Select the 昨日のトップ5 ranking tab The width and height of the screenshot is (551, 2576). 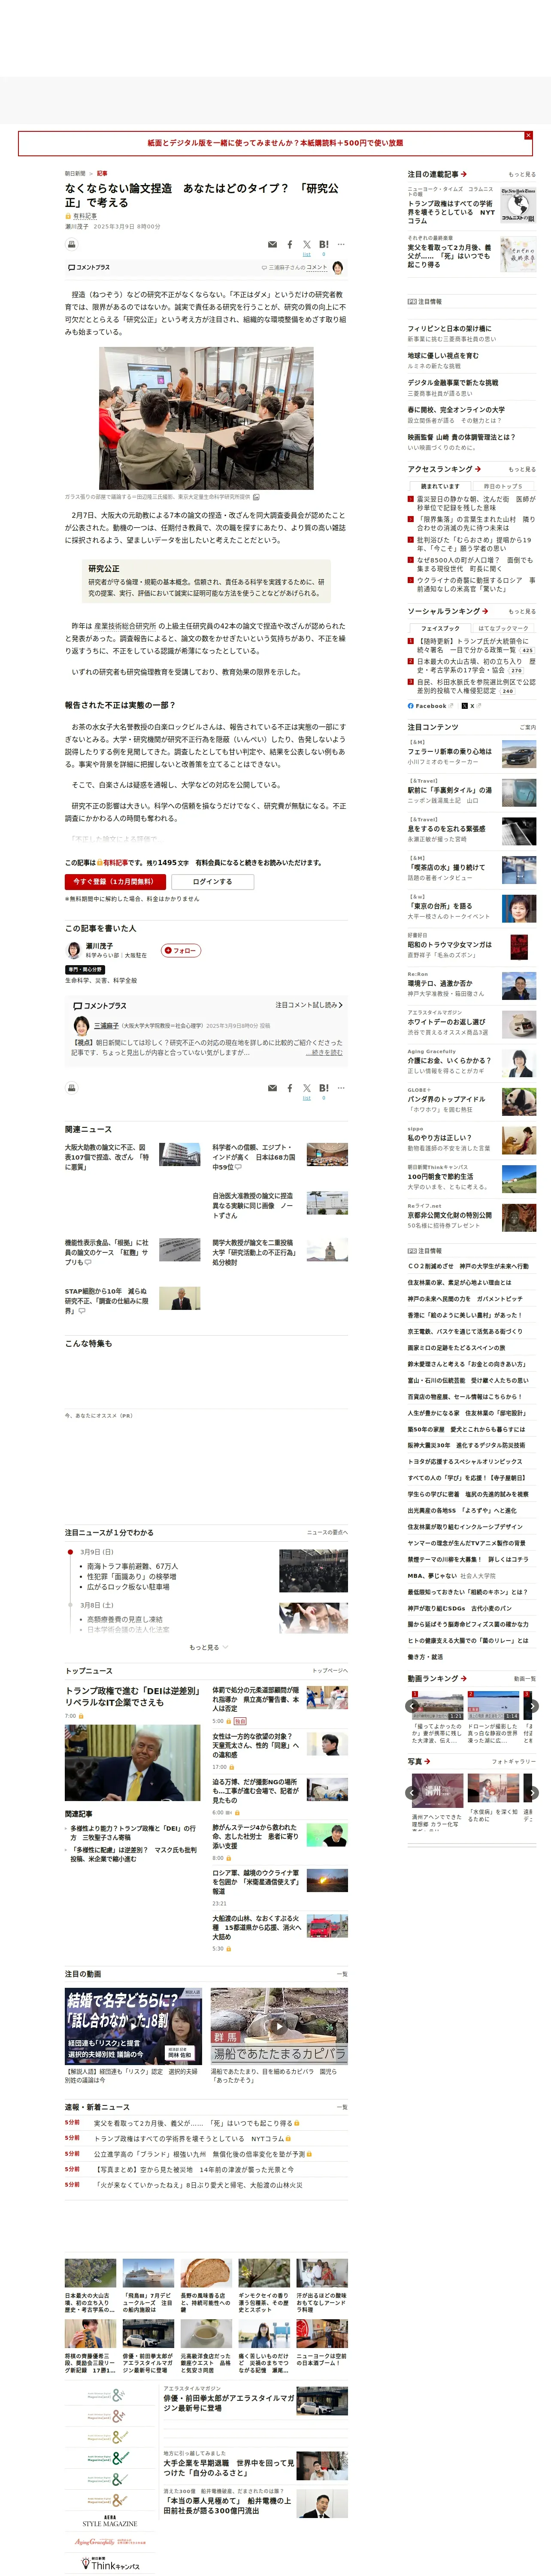click(x=503, y=486)
